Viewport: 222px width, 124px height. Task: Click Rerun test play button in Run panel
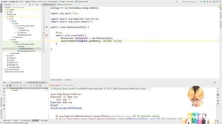[4, 85]
